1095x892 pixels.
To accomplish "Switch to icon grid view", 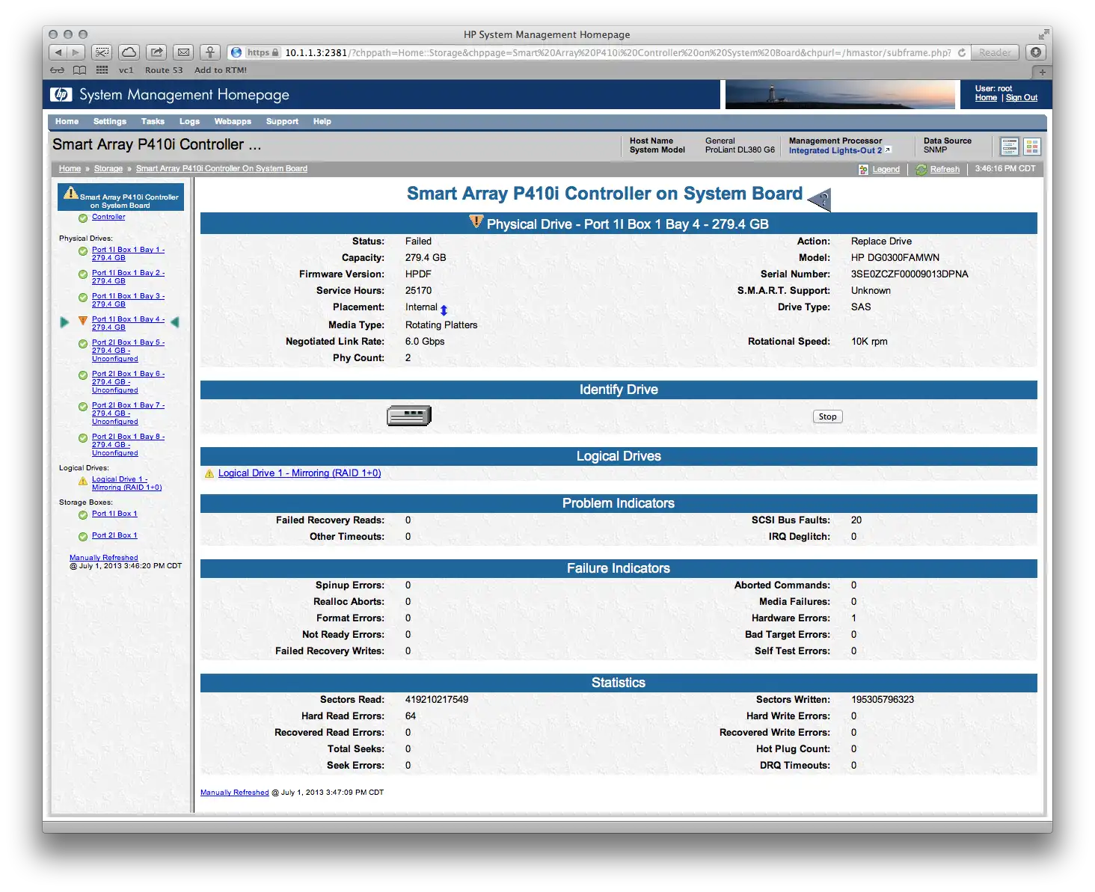I will (x=1033, y=147).
